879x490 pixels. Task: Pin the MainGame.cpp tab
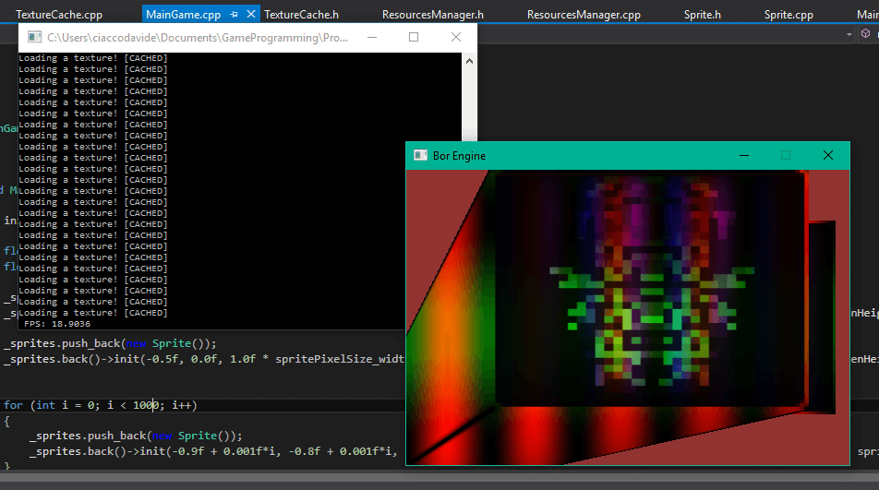click(234, 15)
